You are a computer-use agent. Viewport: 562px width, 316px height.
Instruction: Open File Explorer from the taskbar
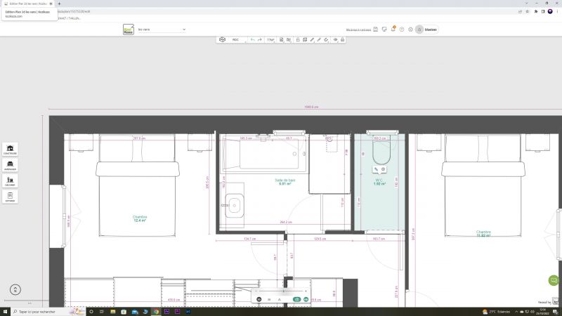click(x=113, y=312)
